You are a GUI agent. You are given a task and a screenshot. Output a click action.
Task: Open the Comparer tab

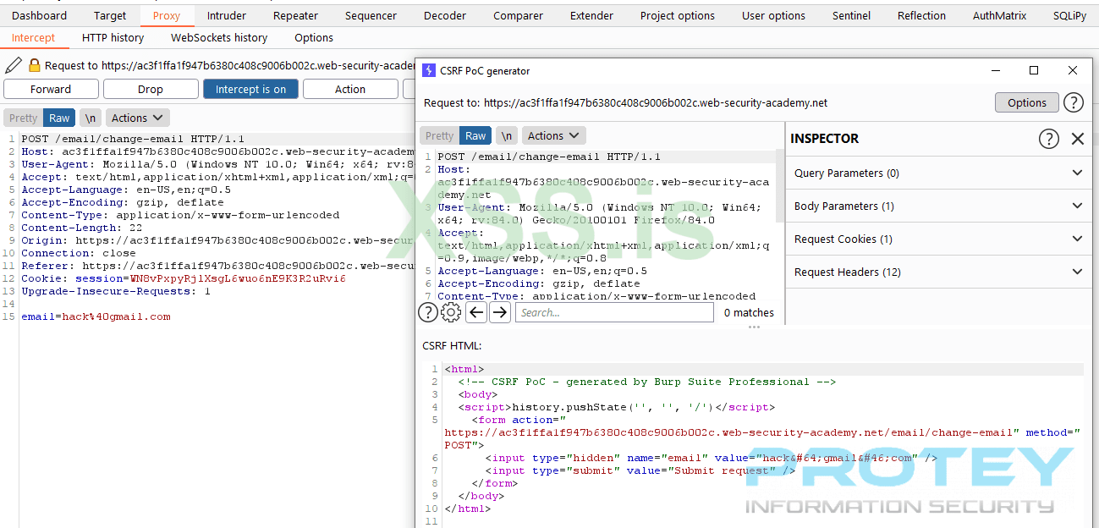[518, 15]
